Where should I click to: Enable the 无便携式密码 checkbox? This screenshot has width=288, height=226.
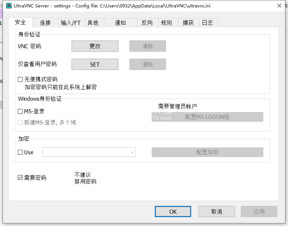pyautogui.click(x=20, y=80)
